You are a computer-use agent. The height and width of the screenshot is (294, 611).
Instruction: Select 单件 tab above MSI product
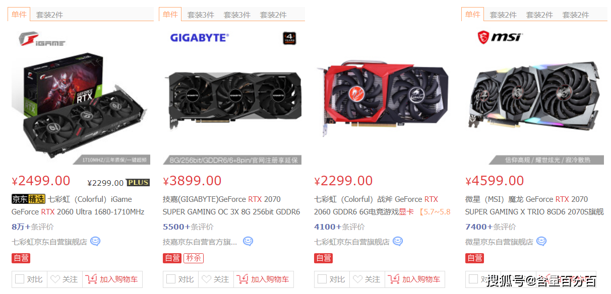click(472, 14)
